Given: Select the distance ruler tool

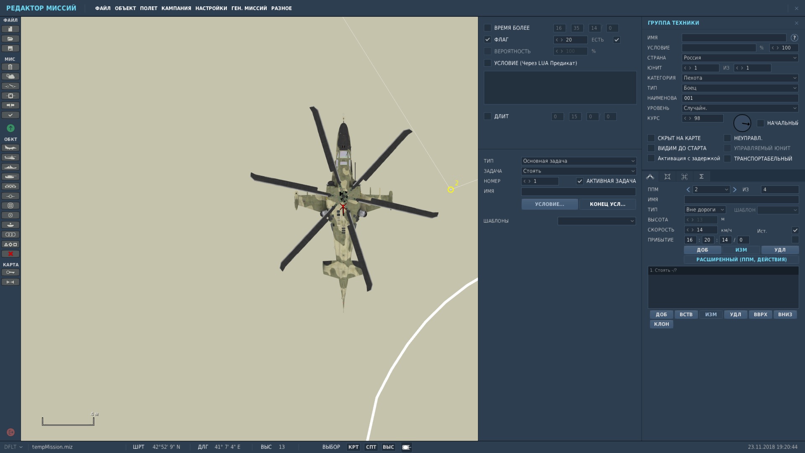Looking at the screenshot, I should pos(10,282).
